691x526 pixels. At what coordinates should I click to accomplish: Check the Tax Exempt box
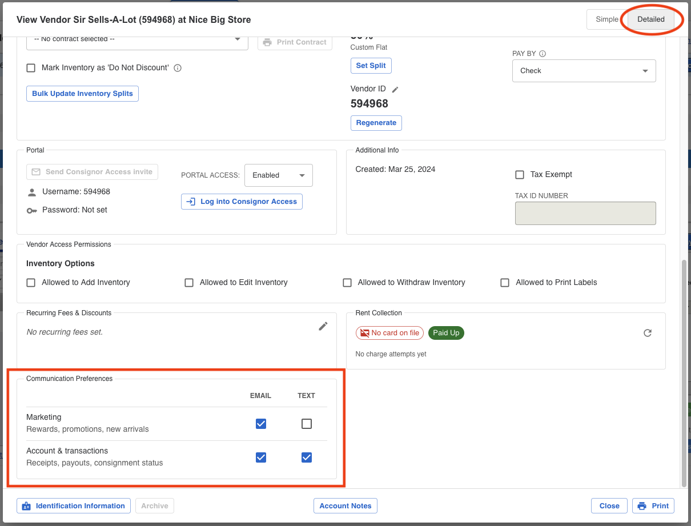click(520, 175)
